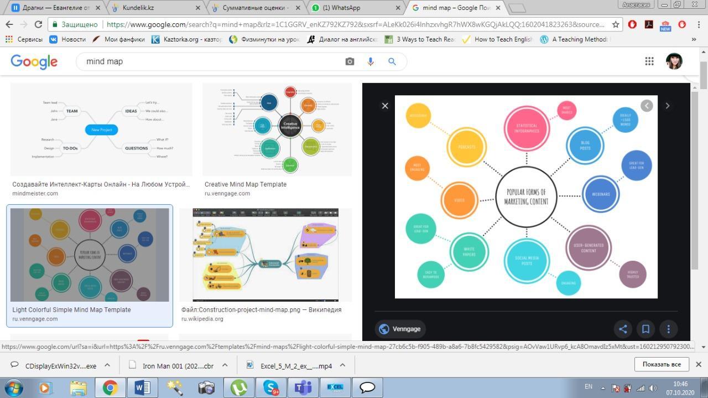Close the image preview panel

385,106
